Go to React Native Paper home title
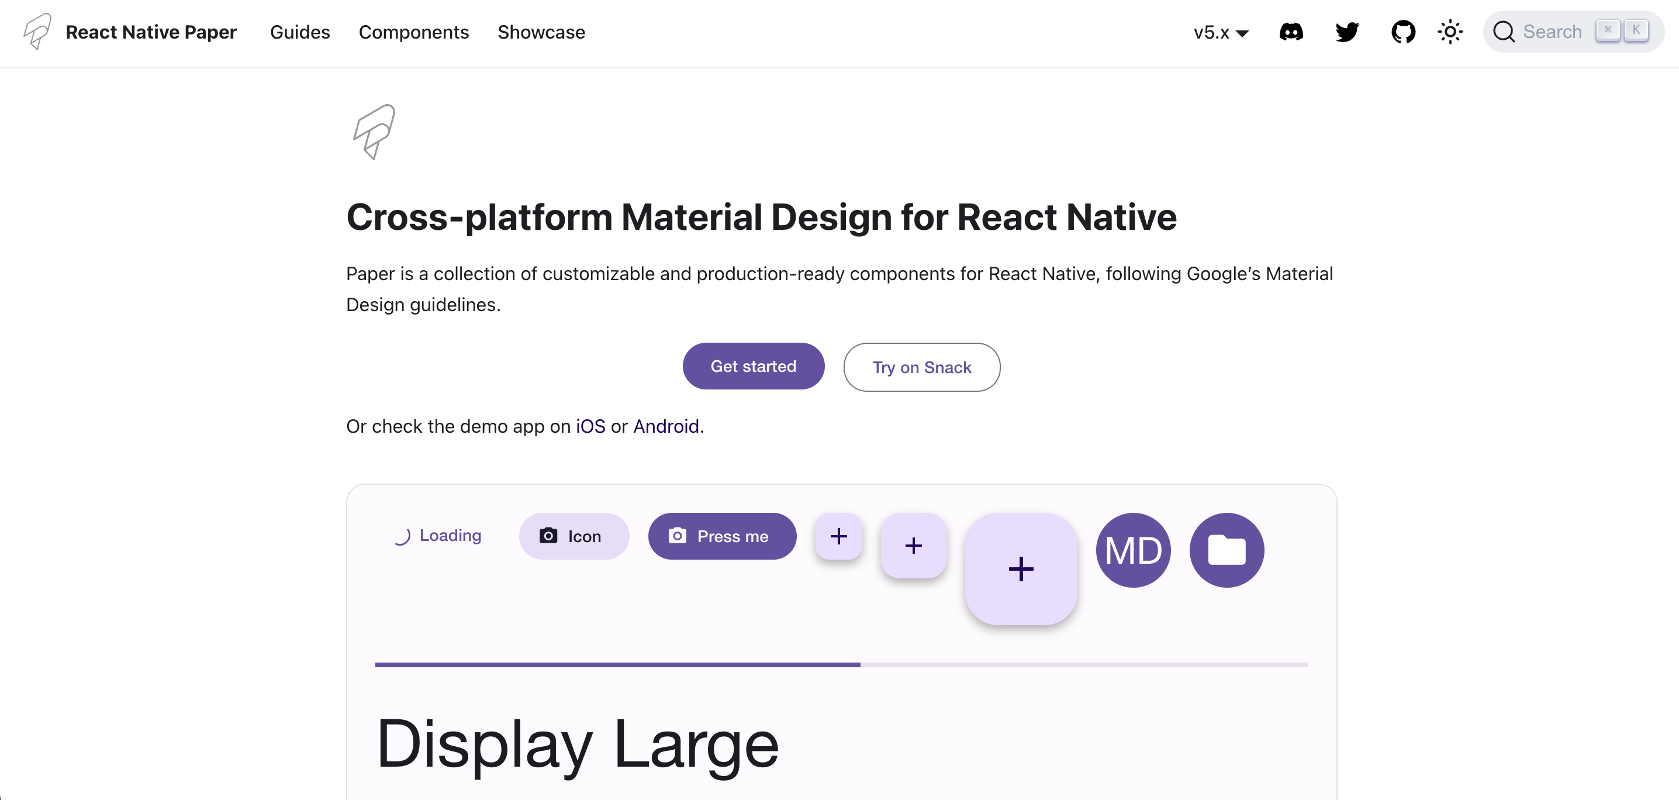 151,32
